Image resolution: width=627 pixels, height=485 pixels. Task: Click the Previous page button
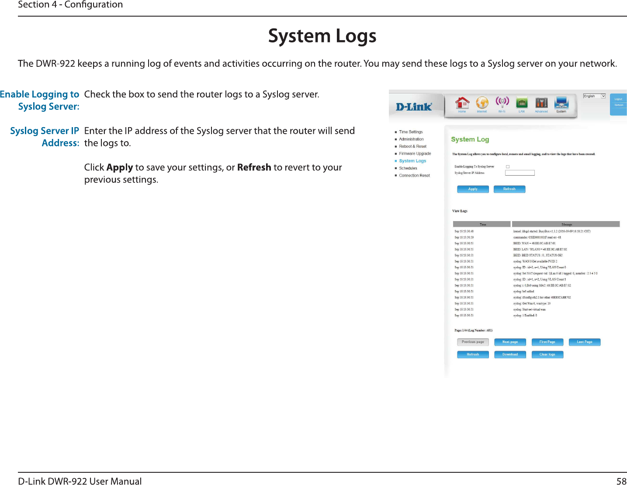pyautogui.click(x=473, y=342)
